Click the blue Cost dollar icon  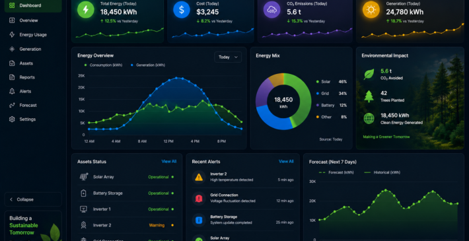point(182,9)
